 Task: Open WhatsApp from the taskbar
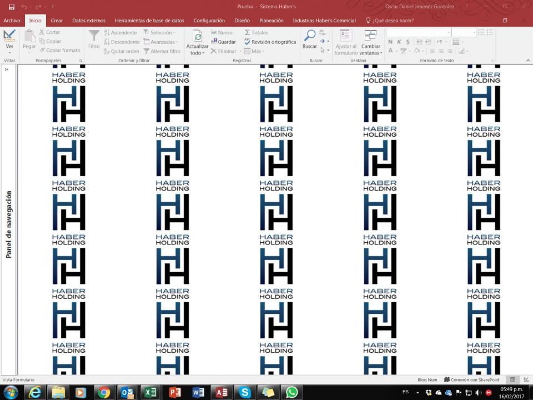point(291,393)
